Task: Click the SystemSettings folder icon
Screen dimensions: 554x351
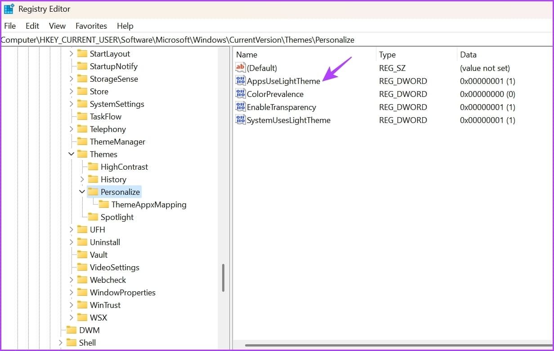Action: pyautogui.click(x=82, y=104)
